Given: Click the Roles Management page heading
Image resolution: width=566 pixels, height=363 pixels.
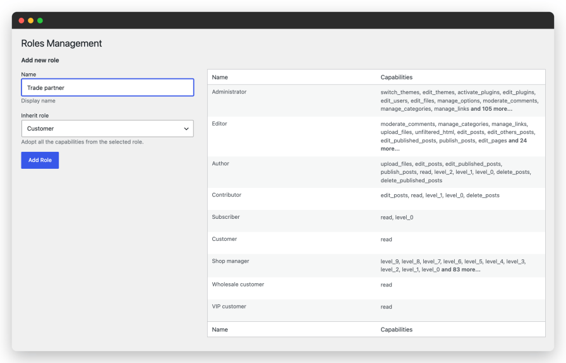Looking at the screenshot, I should click(61, 44).
